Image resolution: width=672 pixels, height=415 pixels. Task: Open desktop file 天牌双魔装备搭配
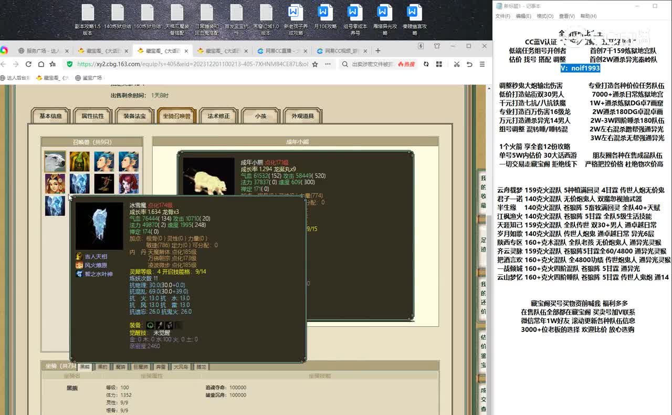click(x=177, y=20)
